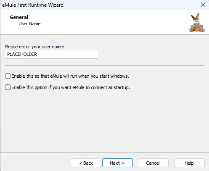This screenshot has height=171, width=209.
Task: Click the 'User Name' subtitle text
Action: tap(29, 24)
